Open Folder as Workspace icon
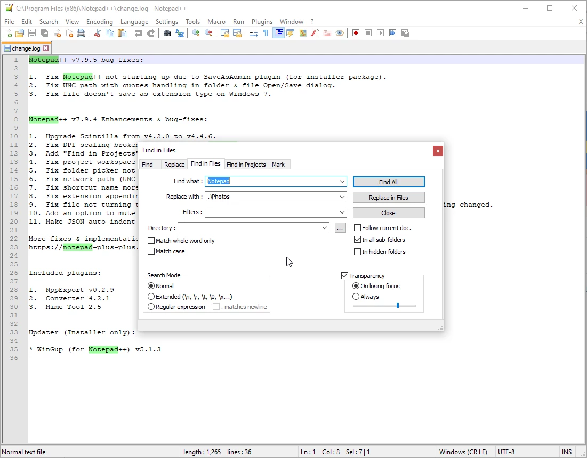 (x=327, y=33)
